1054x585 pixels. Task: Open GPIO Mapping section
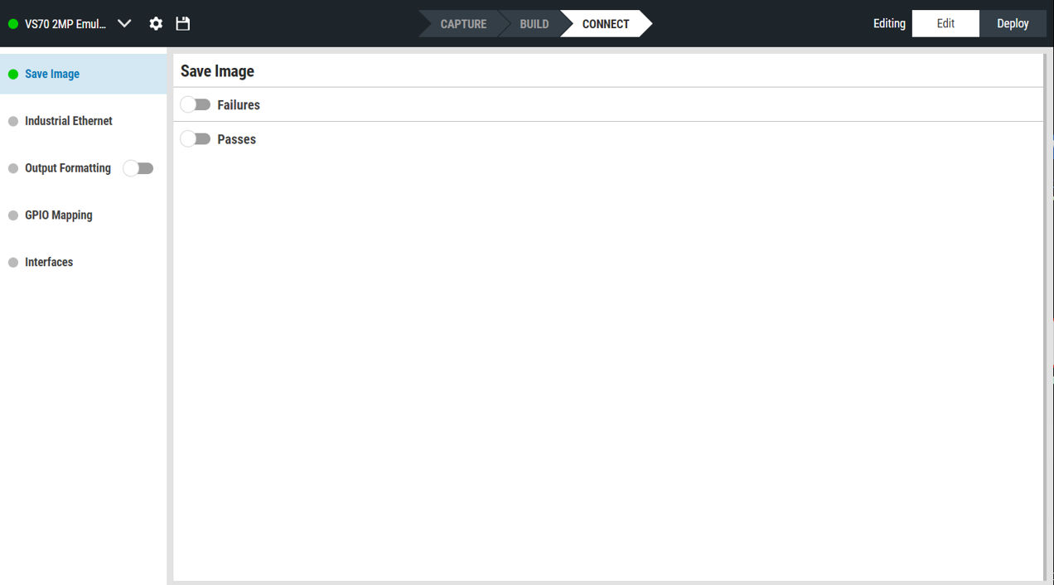[83, 215]
